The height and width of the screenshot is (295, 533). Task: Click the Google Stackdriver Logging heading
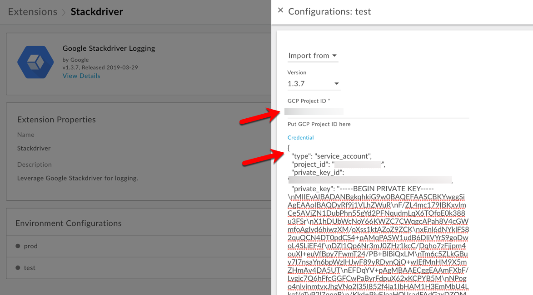(109, 48)
